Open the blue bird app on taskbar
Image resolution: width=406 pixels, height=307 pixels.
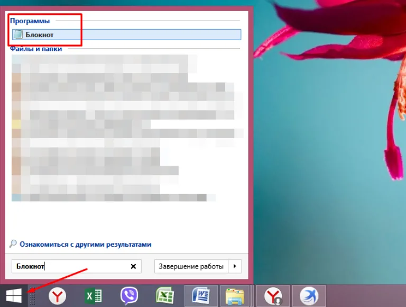pyautogui.click(x=309, y=296)
